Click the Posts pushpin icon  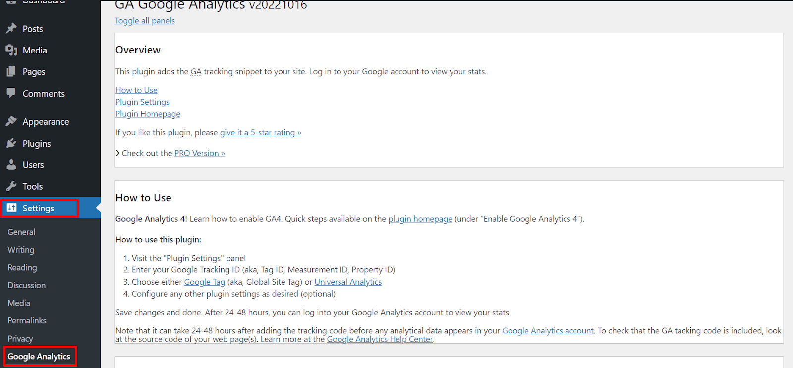(11, 28)
